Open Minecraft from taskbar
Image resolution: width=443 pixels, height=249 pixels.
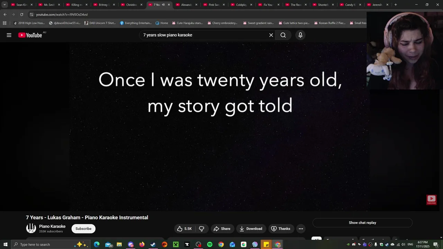(176, 245)
